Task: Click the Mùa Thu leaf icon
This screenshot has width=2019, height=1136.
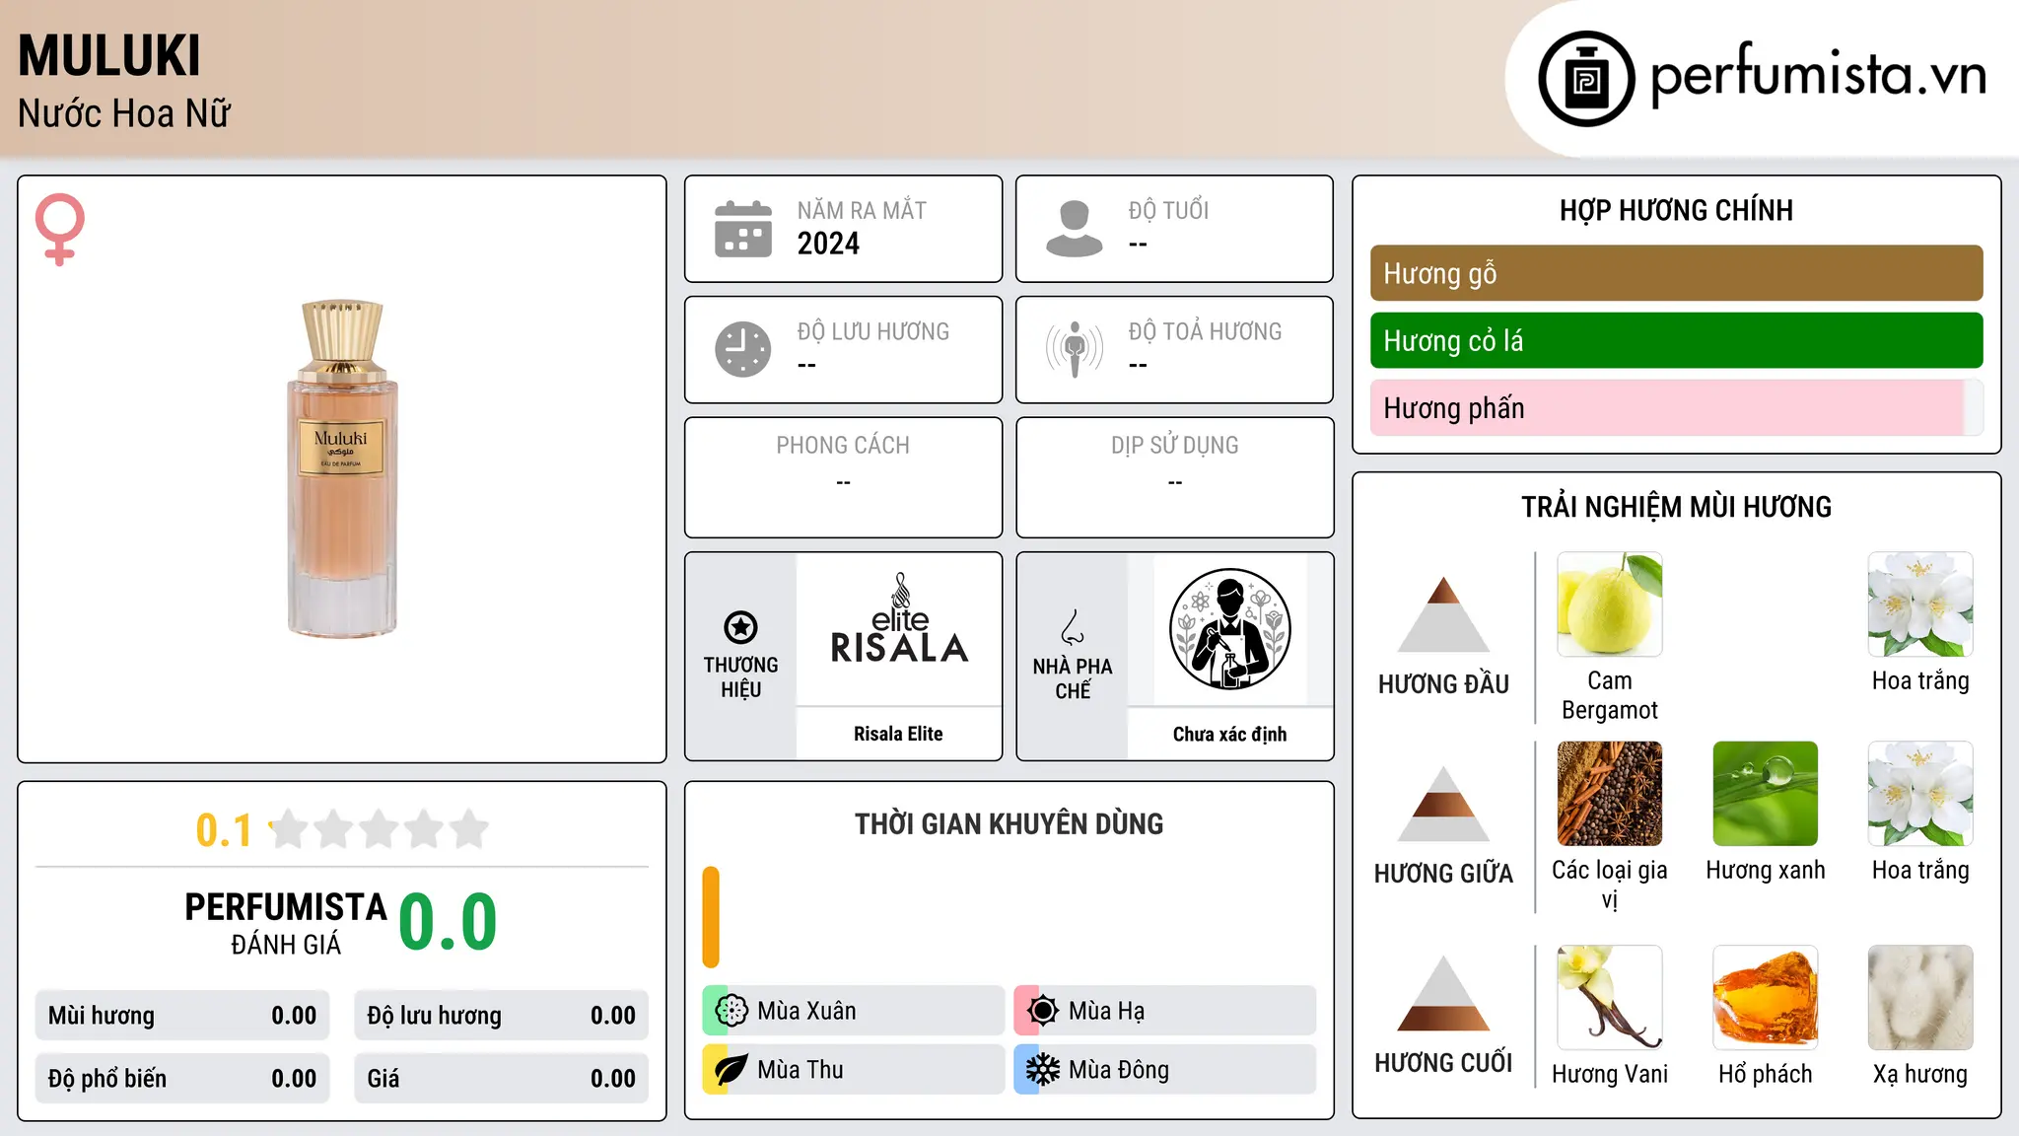Action: [731, 1070]
